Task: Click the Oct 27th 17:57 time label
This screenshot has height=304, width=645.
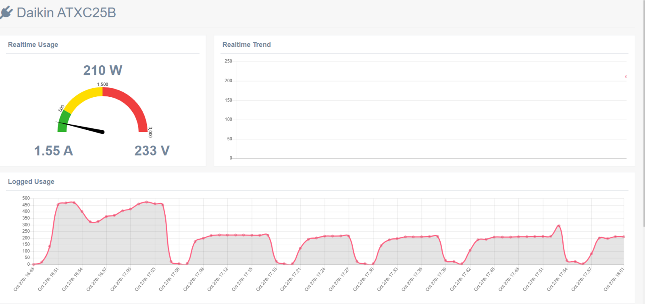Action: click(x=582, y=279)
